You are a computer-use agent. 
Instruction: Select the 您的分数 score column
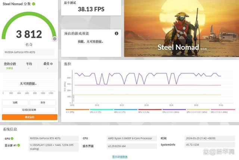(10, 66)
